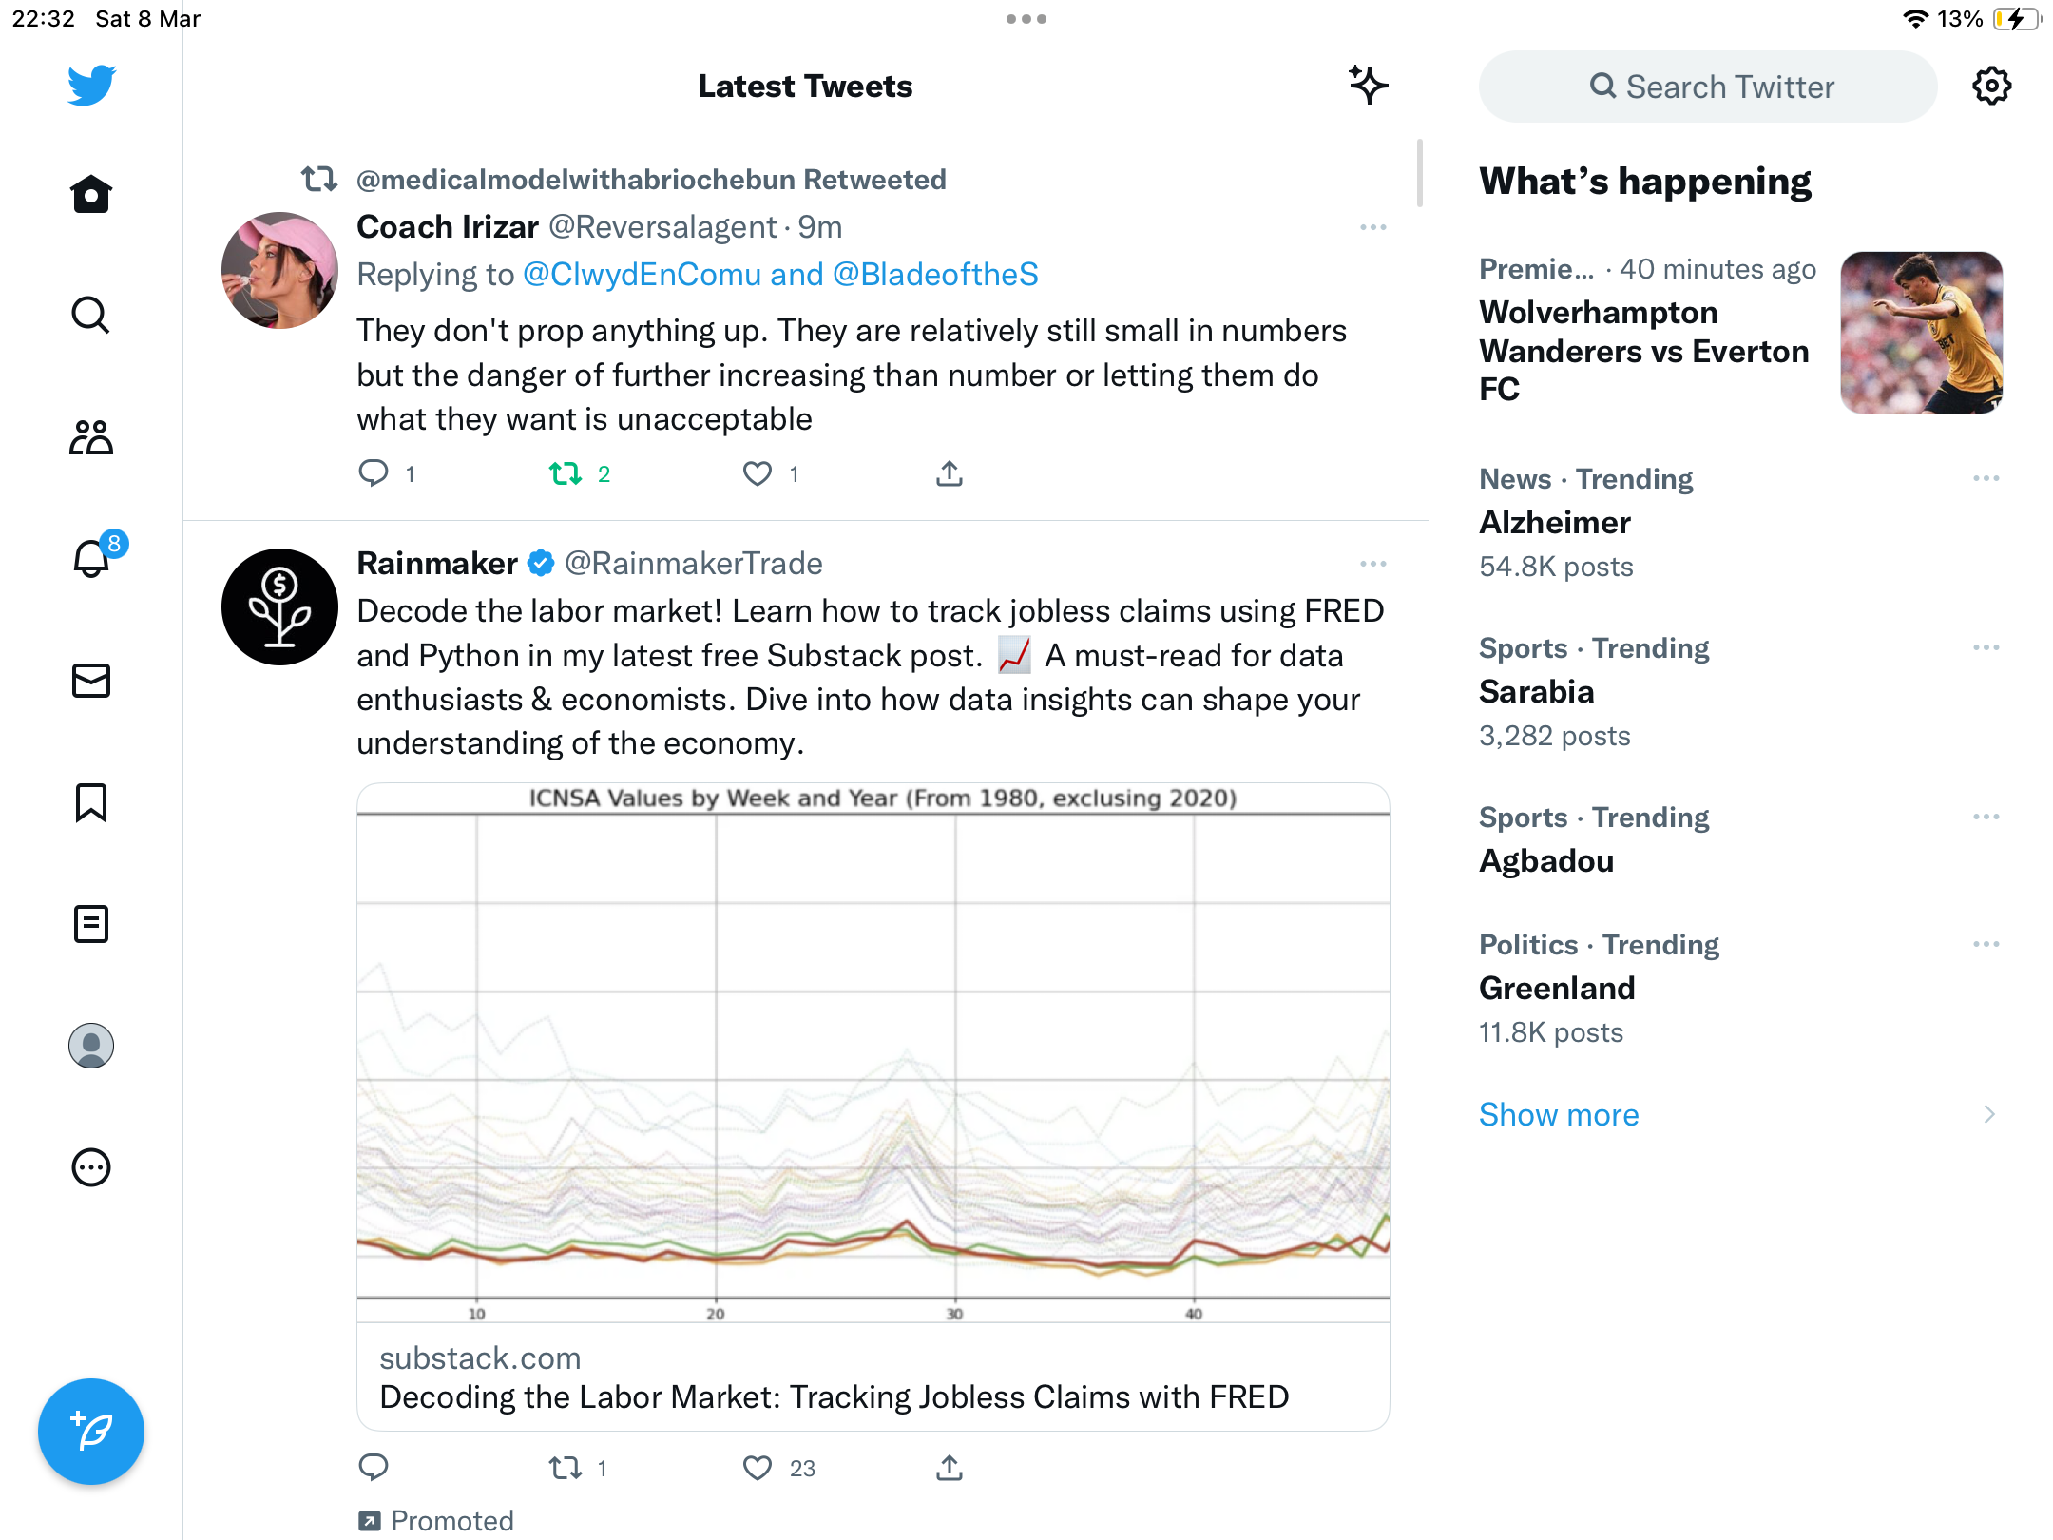Click the Search Twitter field
The width and height of the screenshot is (2053, 1540).
point(1708,87)
